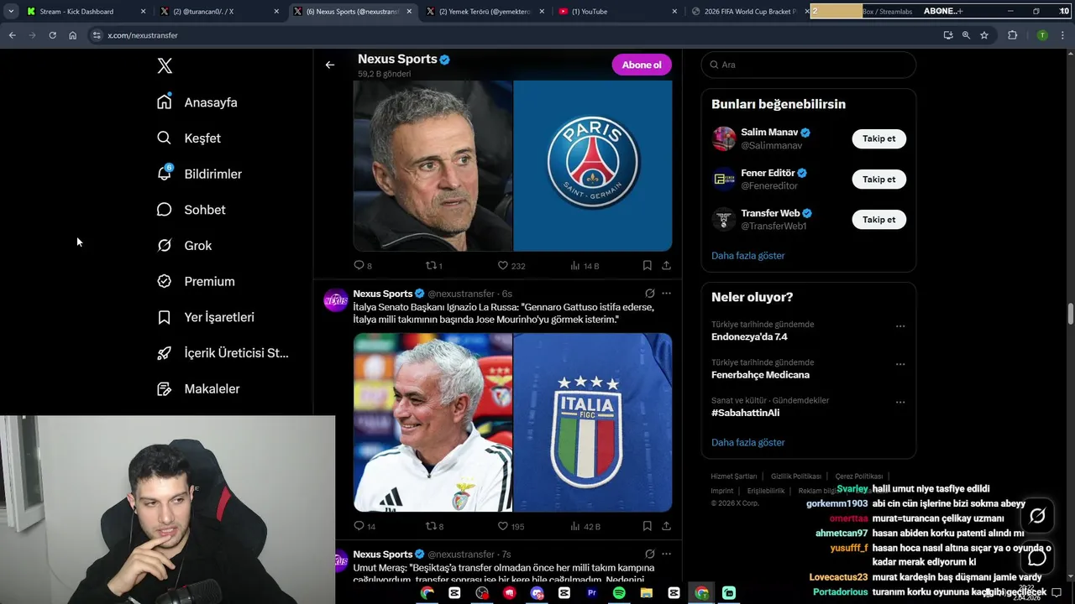Bookmark the PSG post
Image resolution: width=1075 pixels, height=604 pixels.
click(647, 265)
